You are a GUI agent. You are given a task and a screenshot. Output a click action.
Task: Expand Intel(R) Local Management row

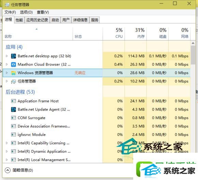[7, 160]
